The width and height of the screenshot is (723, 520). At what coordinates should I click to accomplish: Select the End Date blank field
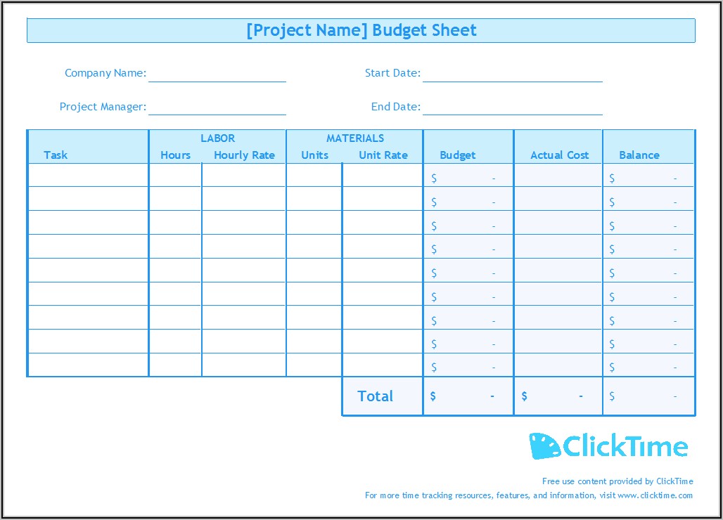[512, 107]
